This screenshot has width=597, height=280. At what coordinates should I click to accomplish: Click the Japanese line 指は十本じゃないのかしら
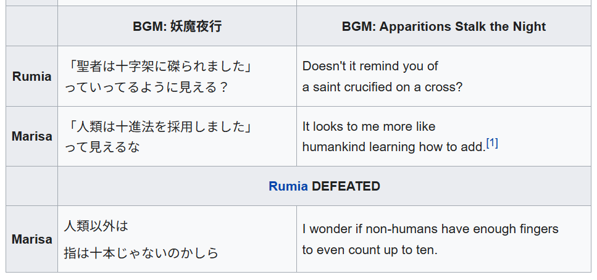point(141,253)
